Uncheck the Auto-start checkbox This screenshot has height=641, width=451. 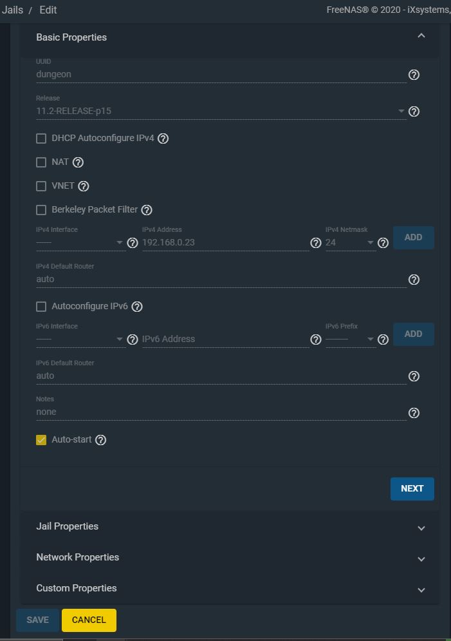coord(41,440)
